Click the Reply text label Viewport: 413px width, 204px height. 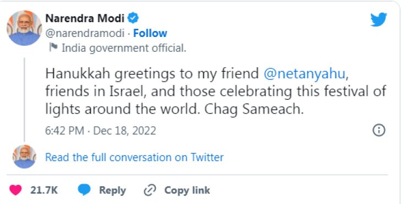[x=112, y=190]
